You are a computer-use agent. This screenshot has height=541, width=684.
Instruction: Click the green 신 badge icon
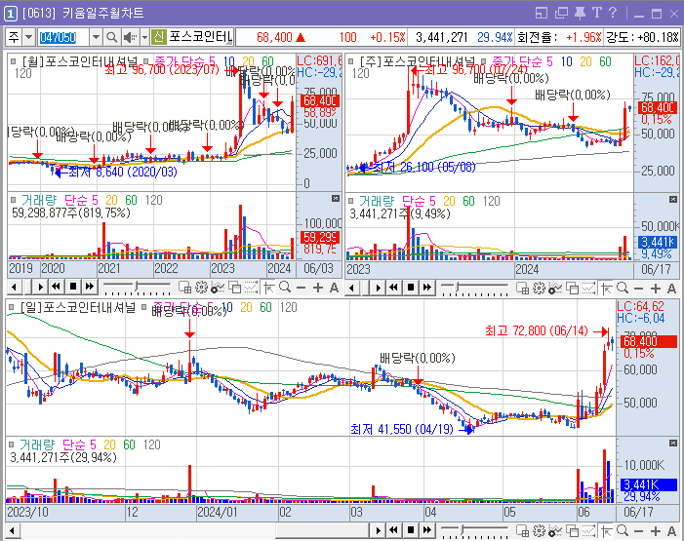tap(159, 37)
